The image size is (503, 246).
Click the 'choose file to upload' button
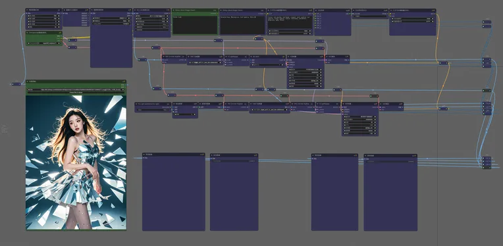coord(76,93)
